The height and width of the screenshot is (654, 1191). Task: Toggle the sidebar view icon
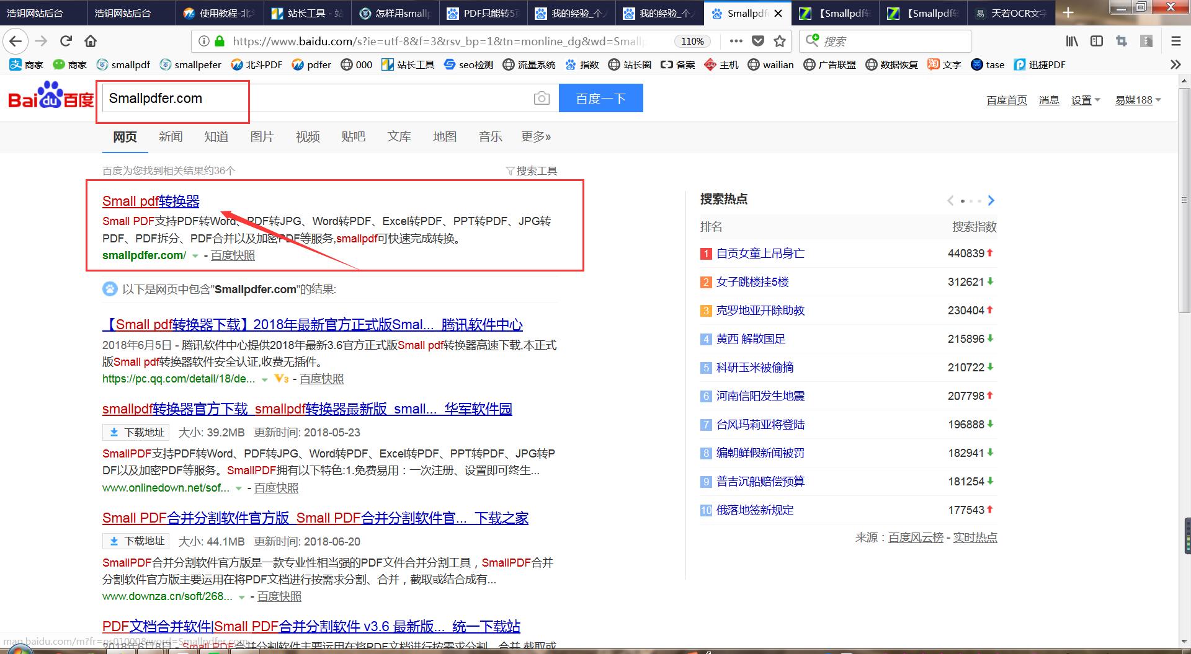[x=1097, y=42]
